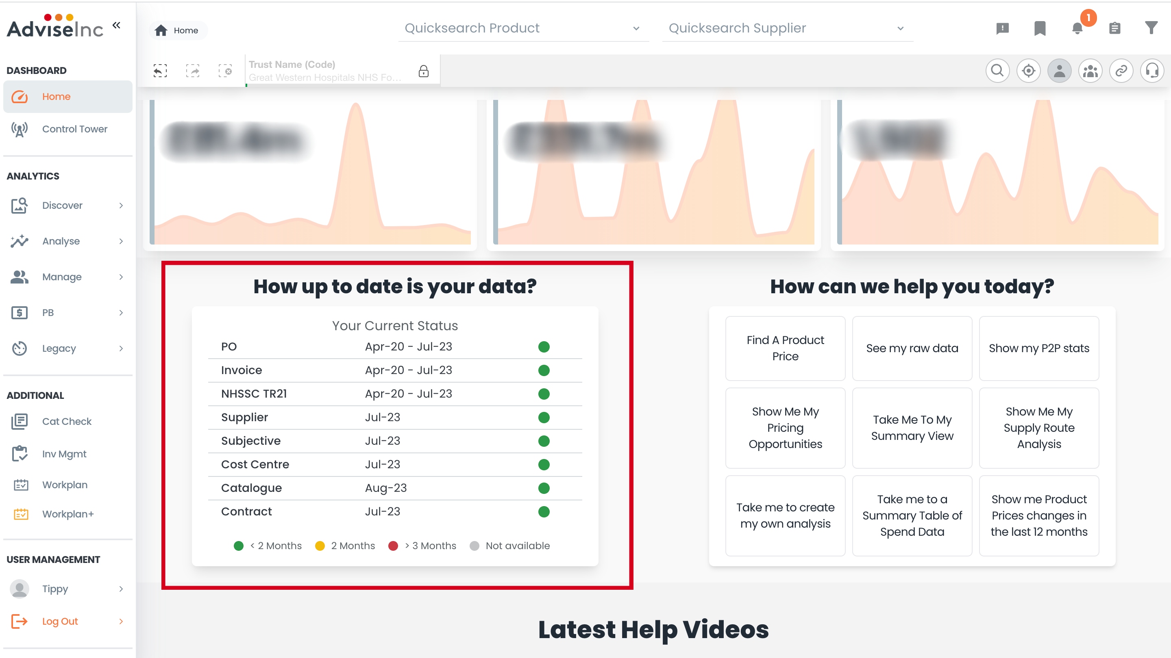The image size is (1171, 658).
Task: Click the green status dot for Catalogue
Action: click(x=544, y=488)
